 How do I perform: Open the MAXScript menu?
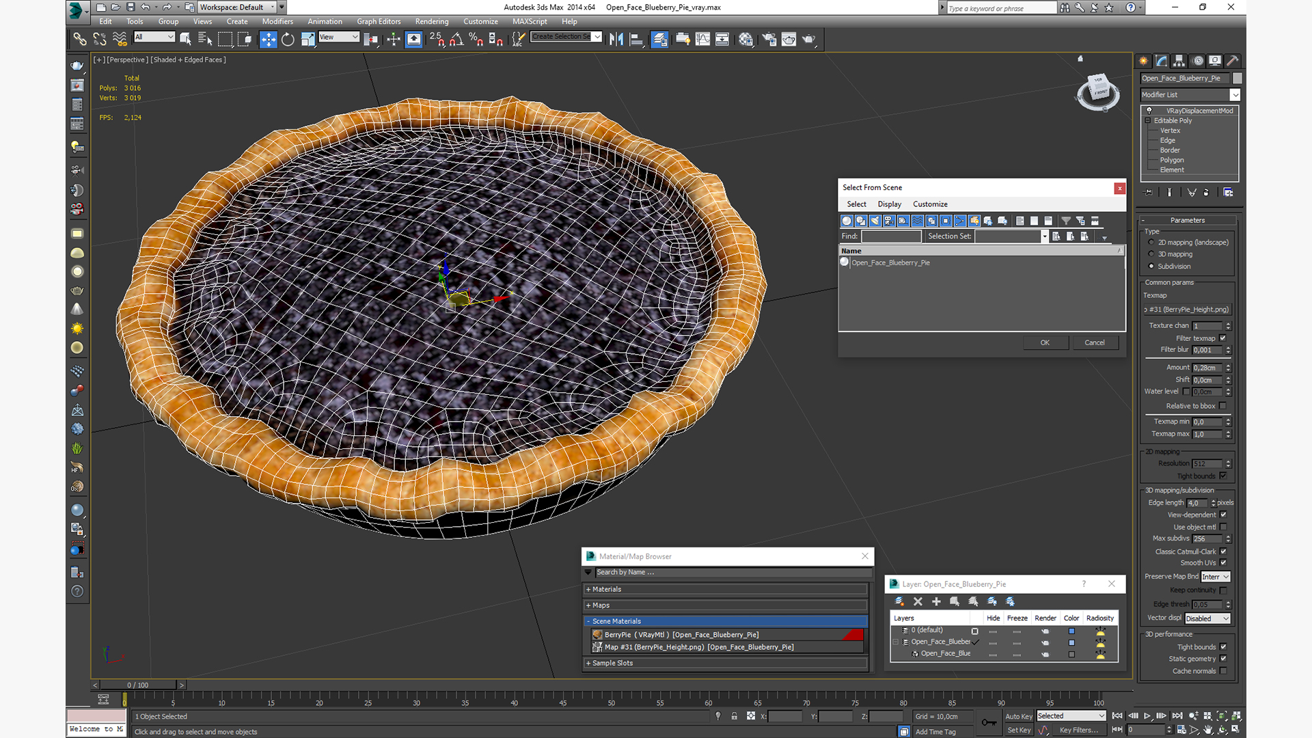pyautogui.click(x=530, y=21)
